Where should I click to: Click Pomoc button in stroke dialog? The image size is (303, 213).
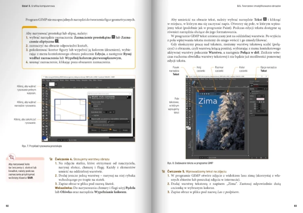click(94, 130)
